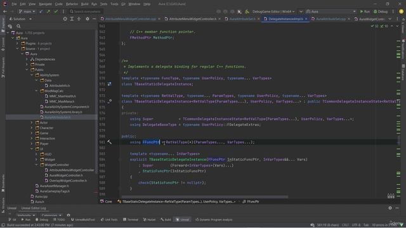The image size is (406, 228).
Task: Select MMC_MaxHealth.h file in tree
Action: [62, 96]
